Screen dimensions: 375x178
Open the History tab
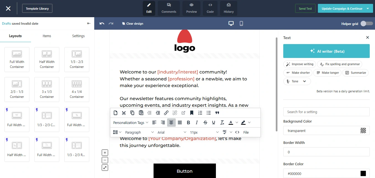click(x=229, y=8)
